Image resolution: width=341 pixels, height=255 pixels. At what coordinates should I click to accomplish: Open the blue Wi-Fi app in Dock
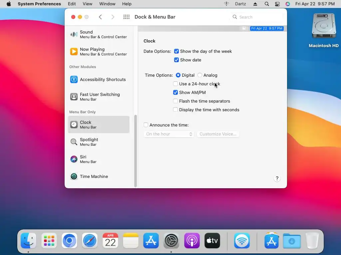click(242, 240)
